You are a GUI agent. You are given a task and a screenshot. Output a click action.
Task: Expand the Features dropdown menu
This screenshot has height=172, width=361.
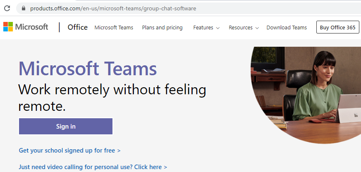point(203,28)
